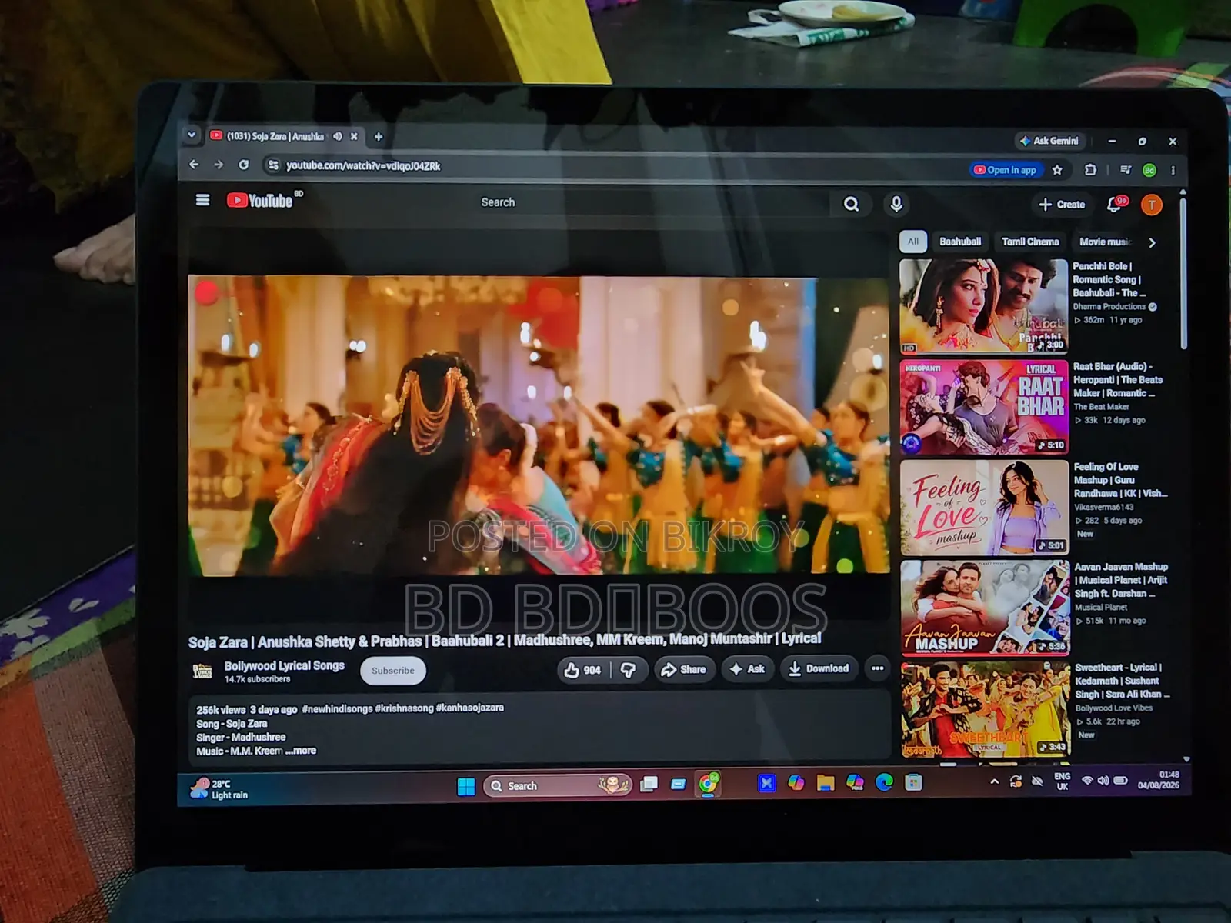This screenshot has width=1231, height=923.
Task: Subscribe to Bollywood Lyrical Songs
Action: 393,671
